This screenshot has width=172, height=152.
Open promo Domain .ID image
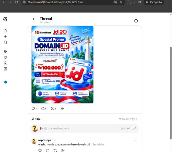click(62, 65)
